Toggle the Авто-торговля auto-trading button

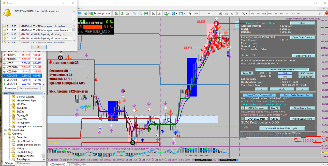tap(100, 13)
